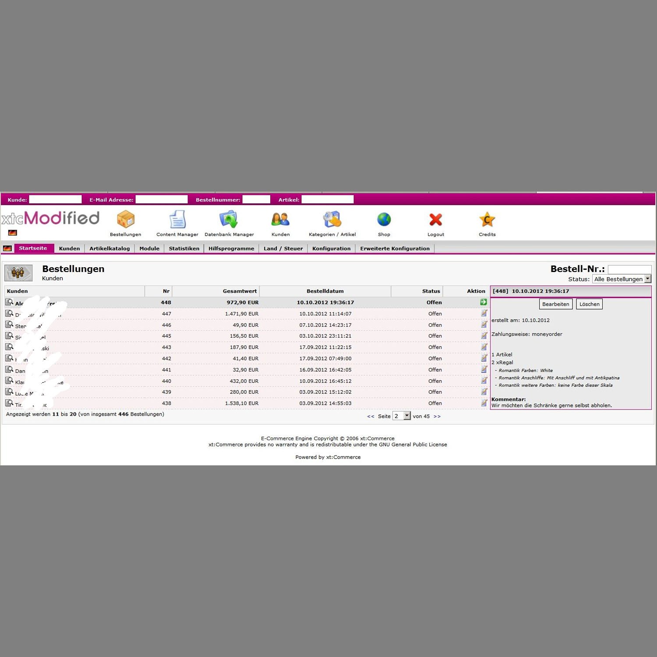This screenshot has height=657, width=657.
Task: Click the red Logout X icon
Action: (x=436, y=219)
